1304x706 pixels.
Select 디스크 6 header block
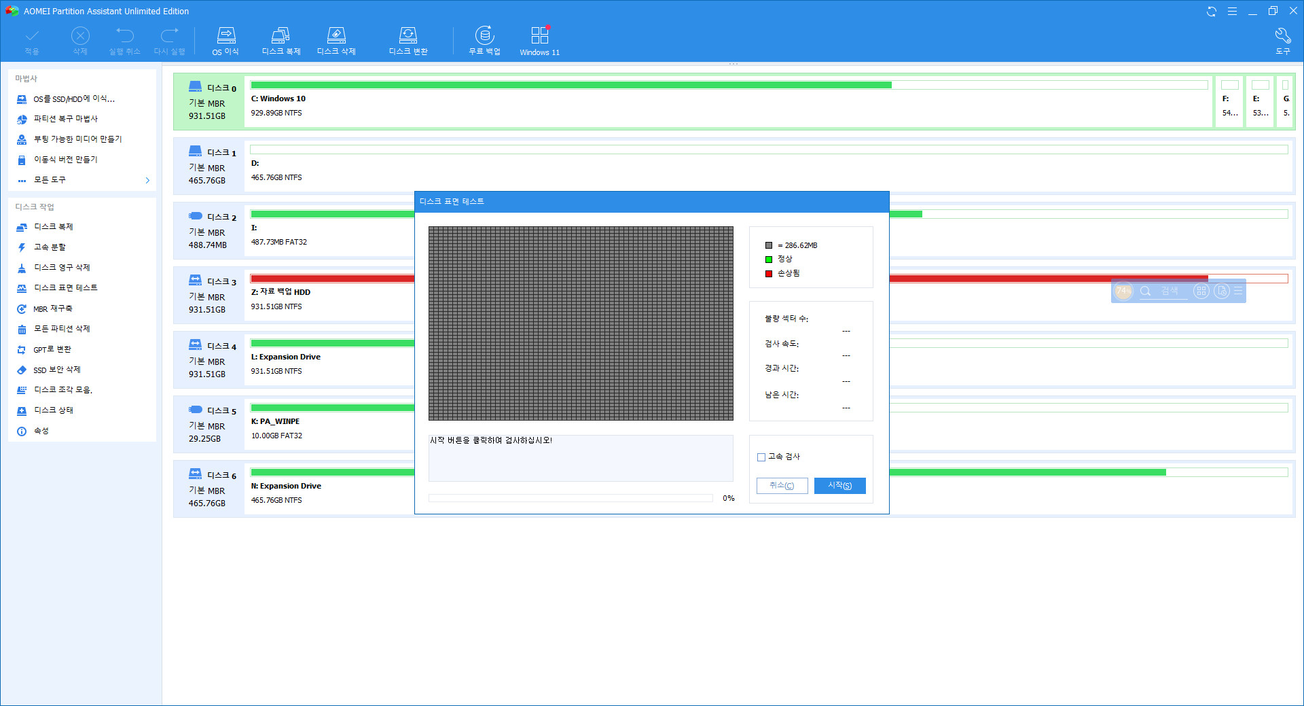209,489
